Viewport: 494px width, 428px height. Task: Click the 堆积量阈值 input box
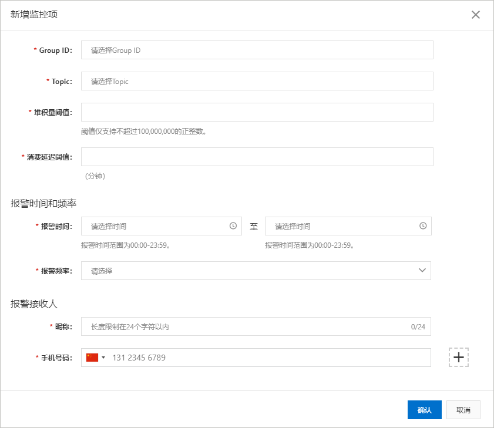tap(257, 112)
